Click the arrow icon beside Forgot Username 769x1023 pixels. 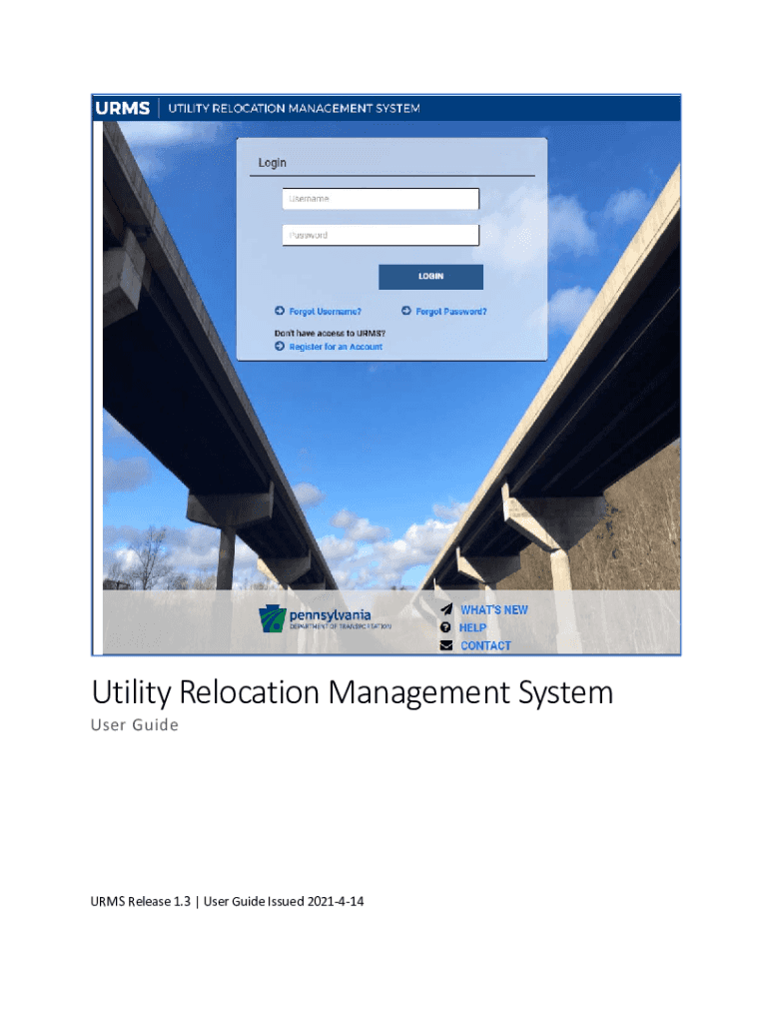(280, 311)
